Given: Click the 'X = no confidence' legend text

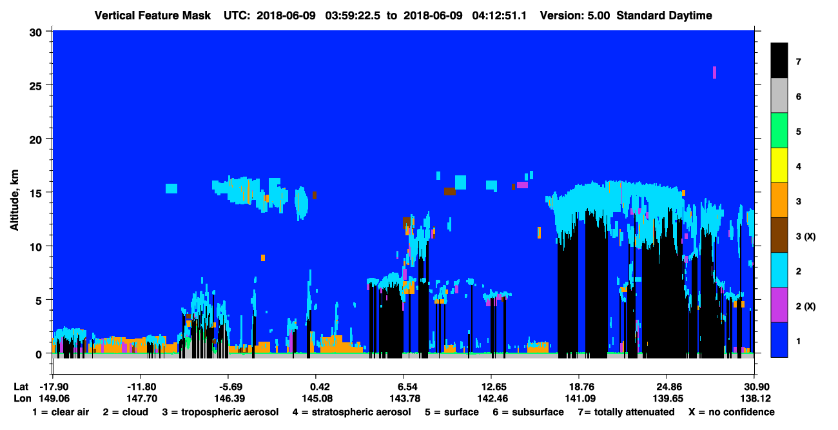Looking at the screenshot, I should (x=733, y=412).
